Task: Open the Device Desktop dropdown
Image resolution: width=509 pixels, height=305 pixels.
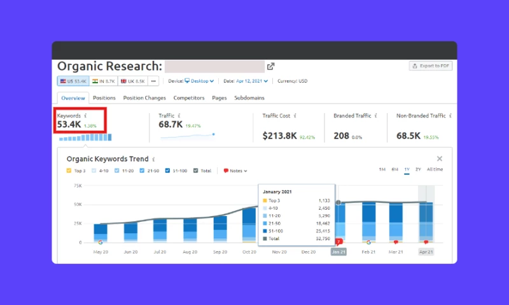Action: [x=199, y=81]
